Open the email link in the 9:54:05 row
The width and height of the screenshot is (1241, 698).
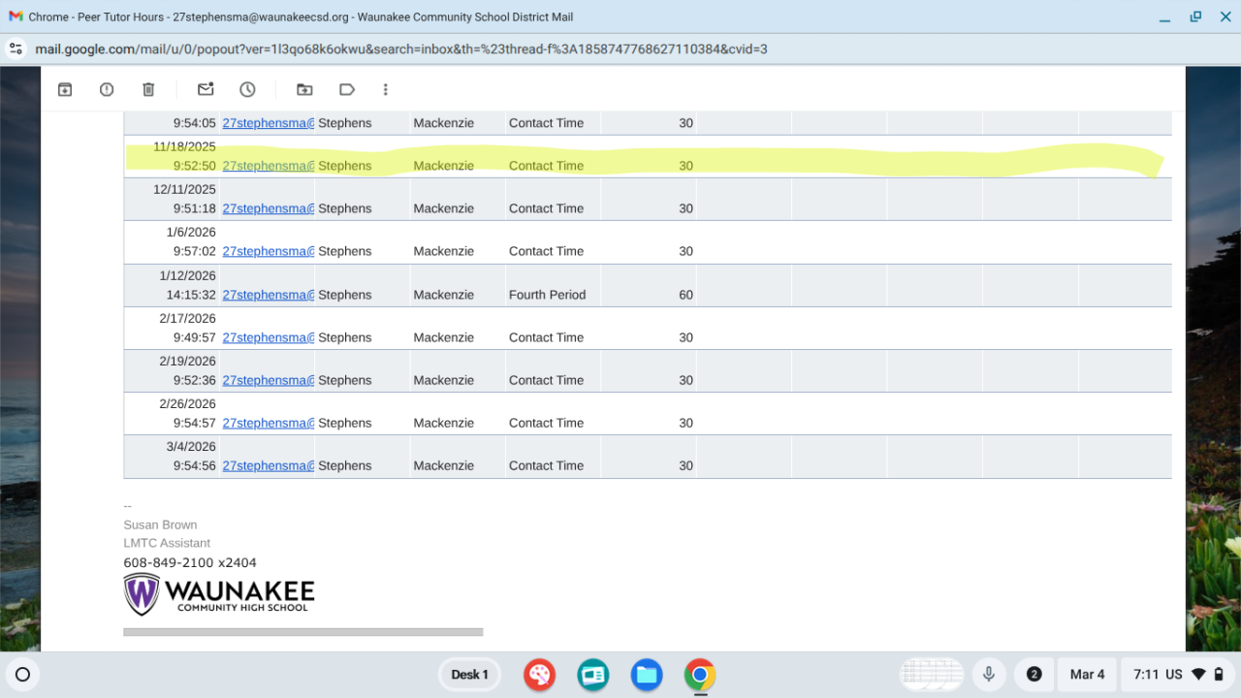click(x=268, y=123)
